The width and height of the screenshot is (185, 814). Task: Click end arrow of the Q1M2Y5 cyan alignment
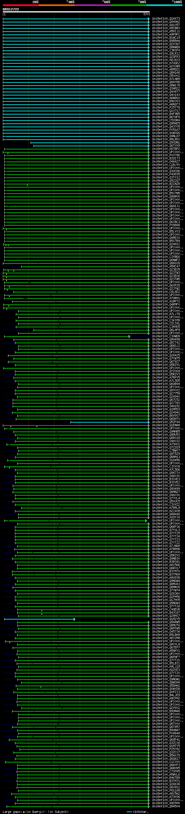(x=75, y=619)
